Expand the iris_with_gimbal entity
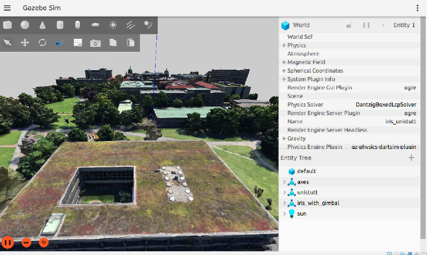This screenshot has height=255, width=427. 284,203
